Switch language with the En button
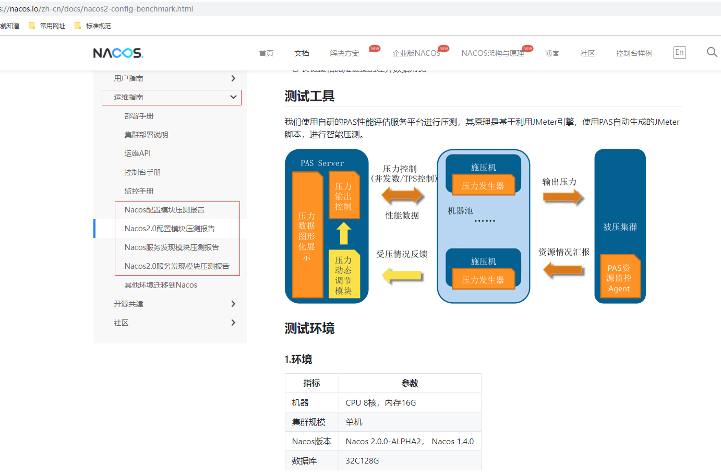The width and height of the screenshot is (721, 475). click(x=679, y=53)
